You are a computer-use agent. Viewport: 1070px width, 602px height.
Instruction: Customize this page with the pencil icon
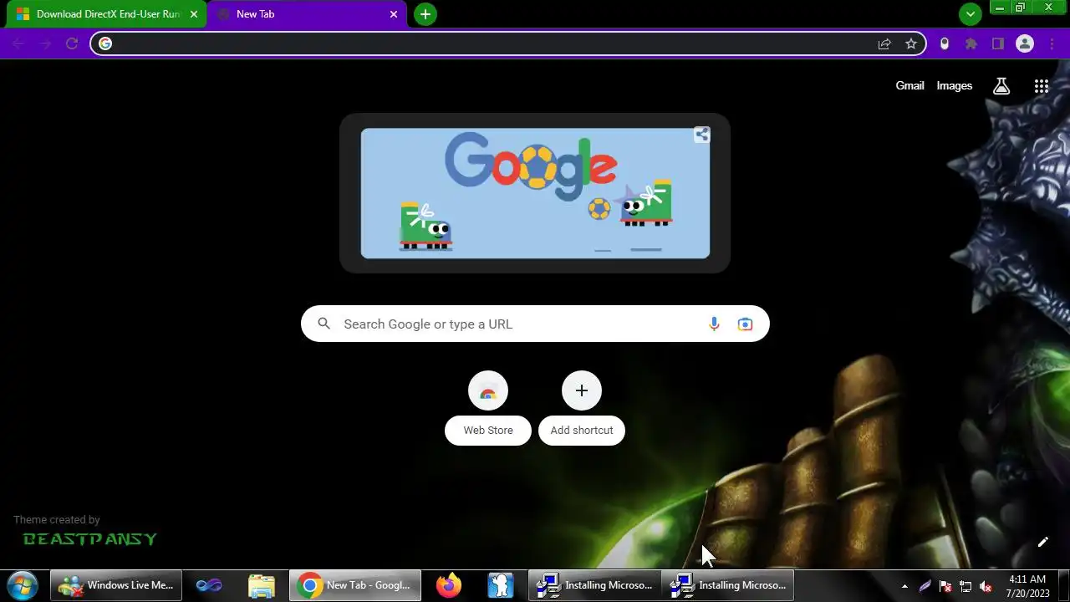[x=1043, y=542]
